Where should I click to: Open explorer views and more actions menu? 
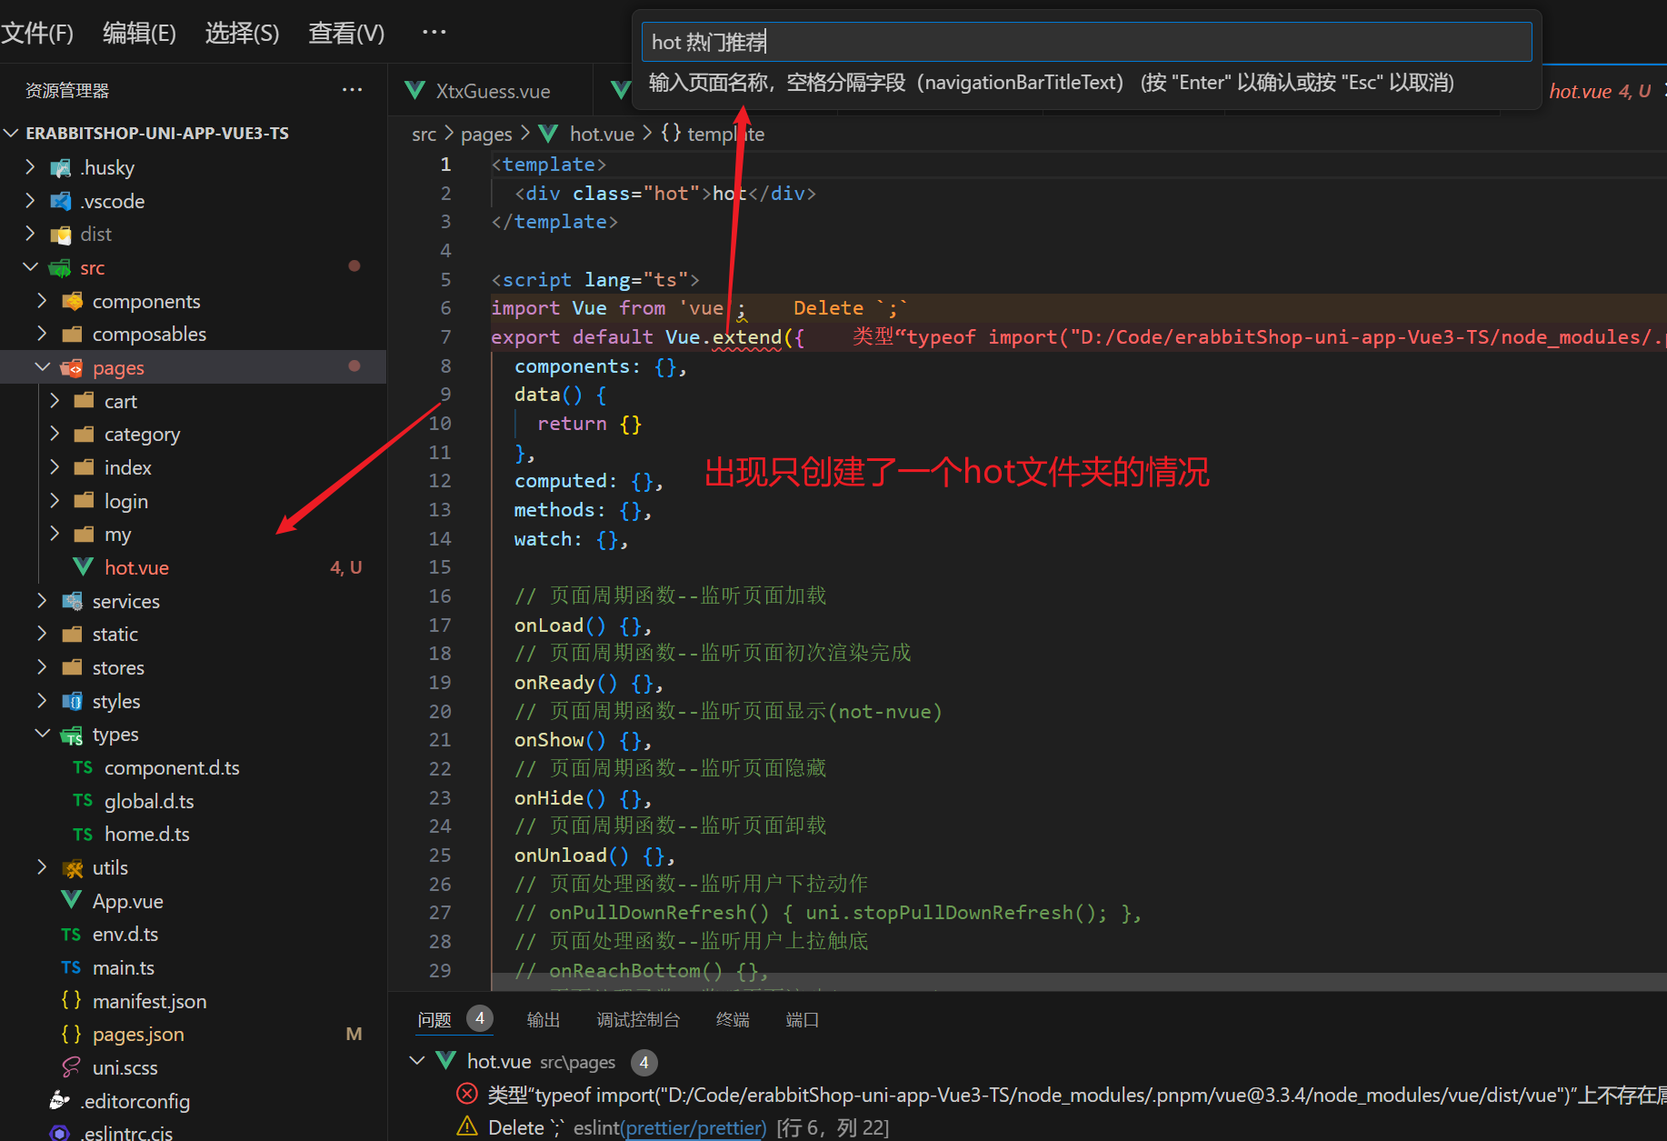click(352, 90)
